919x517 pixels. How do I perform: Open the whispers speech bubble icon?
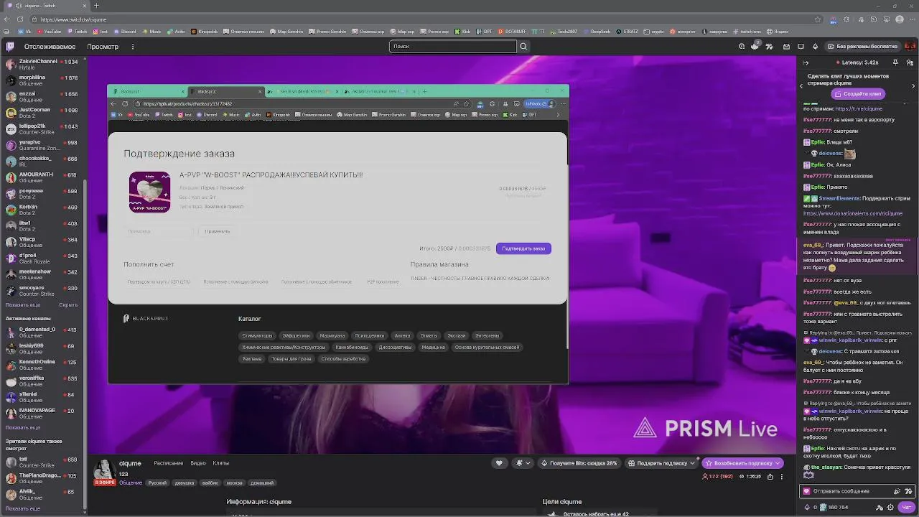click(x=801, y=47)
